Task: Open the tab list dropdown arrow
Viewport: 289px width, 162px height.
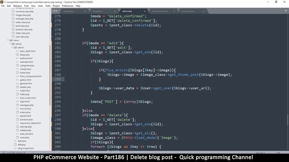Action: click(x=286, y=11)
